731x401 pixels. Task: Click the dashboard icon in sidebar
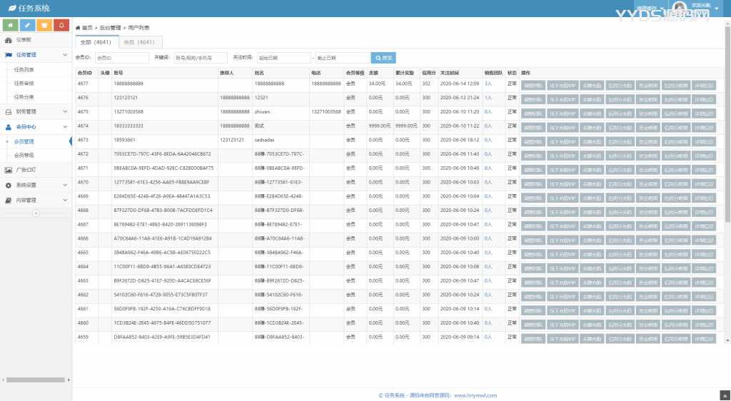click(x=9, y=40)
